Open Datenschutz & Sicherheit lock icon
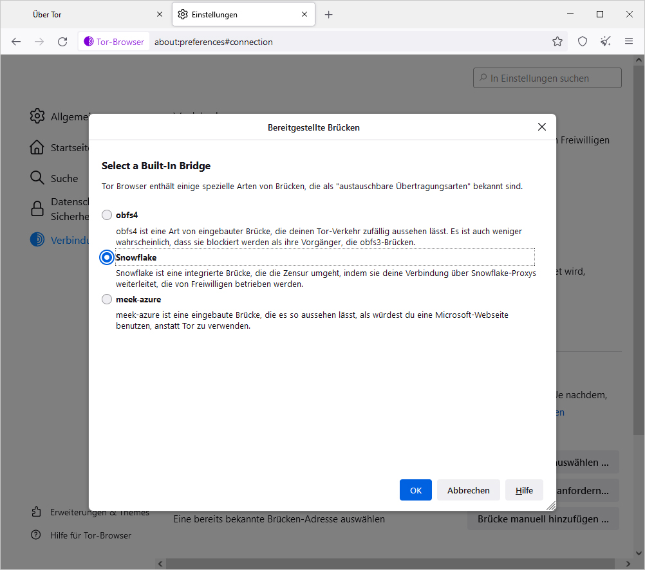Image resolution: width=645 pixels, height=570 pixels. tap(37, 209)
